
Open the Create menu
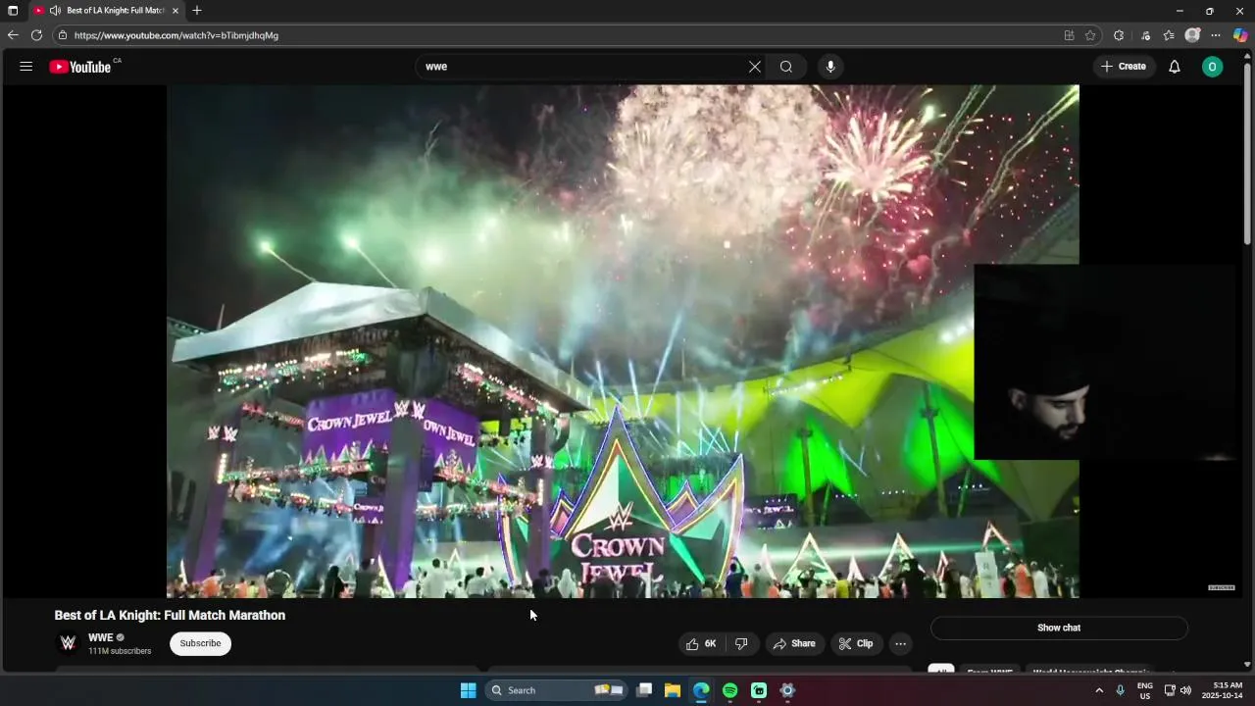[1124, 67]
